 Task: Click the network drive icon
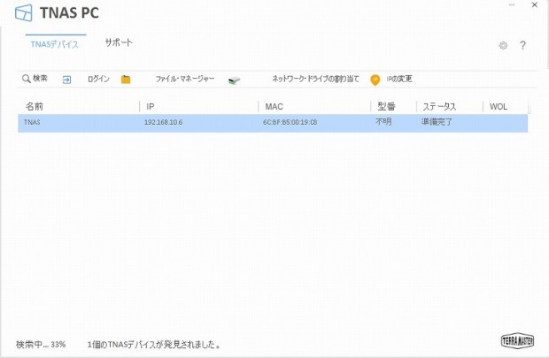(235, 80)
